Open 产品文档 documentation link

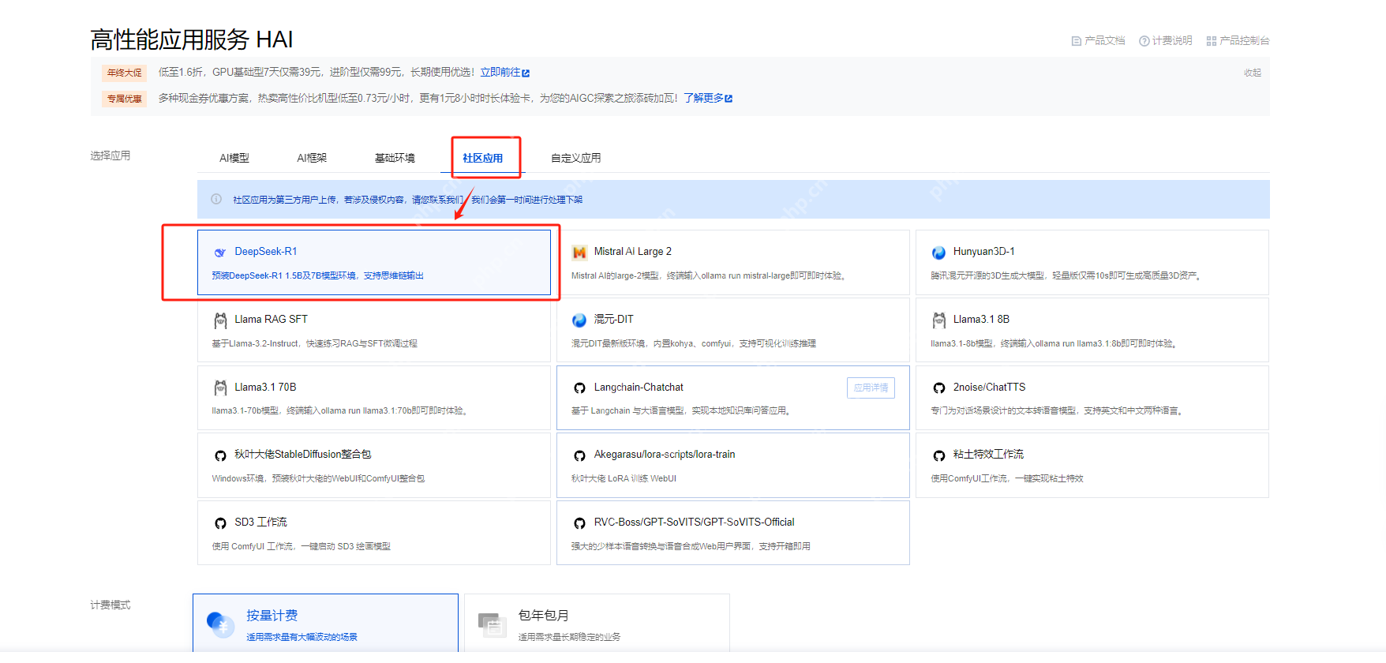pos(1098,40)
